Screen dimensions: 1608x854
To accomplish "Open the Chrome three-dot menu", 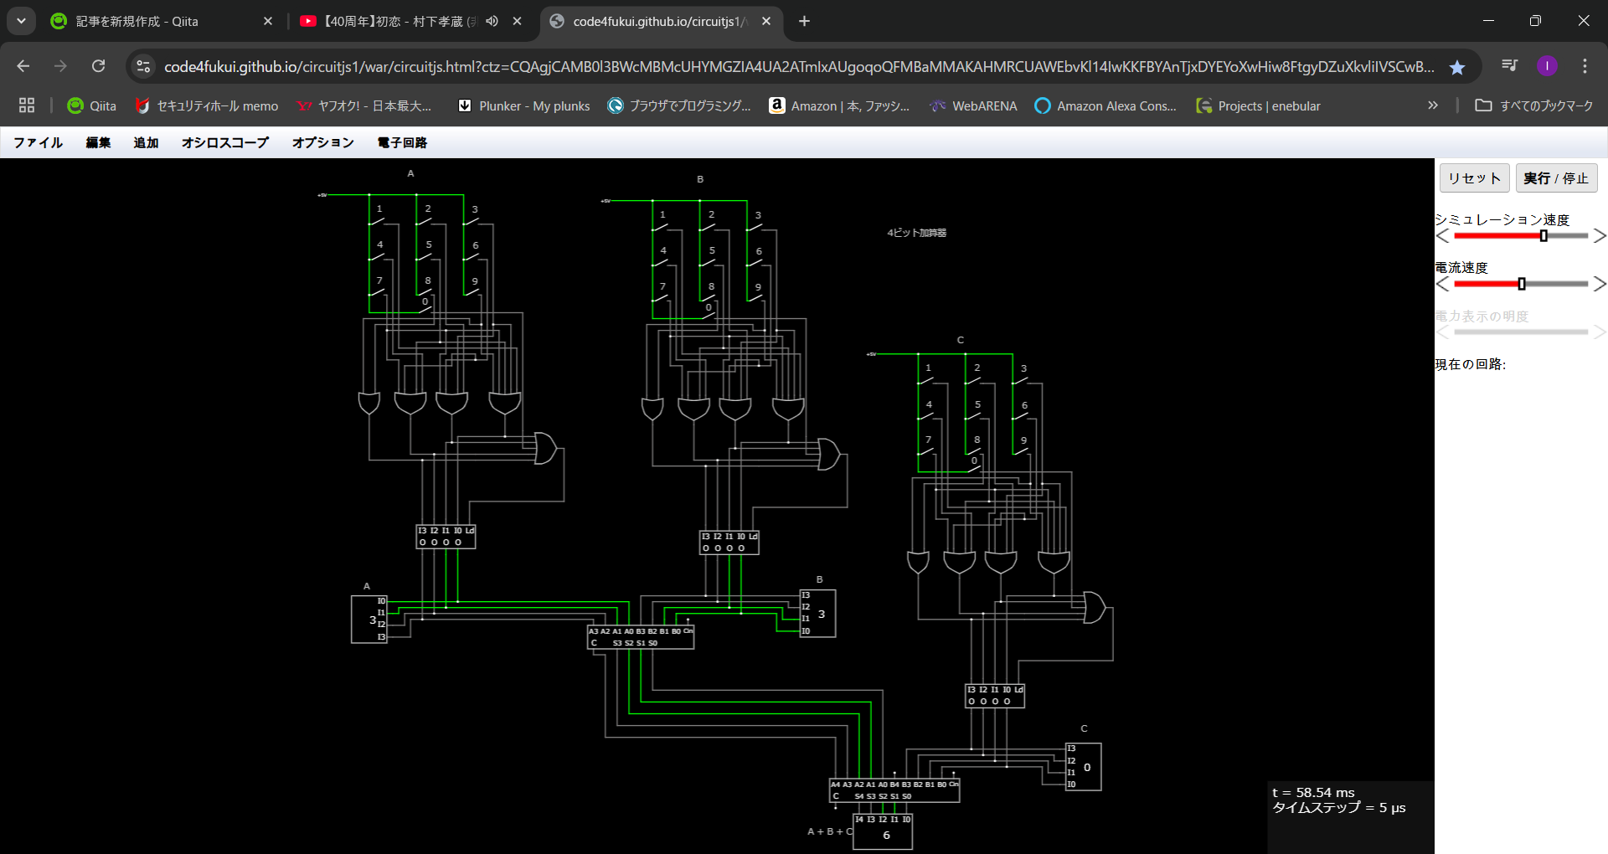I will (x=1585, y=66).
